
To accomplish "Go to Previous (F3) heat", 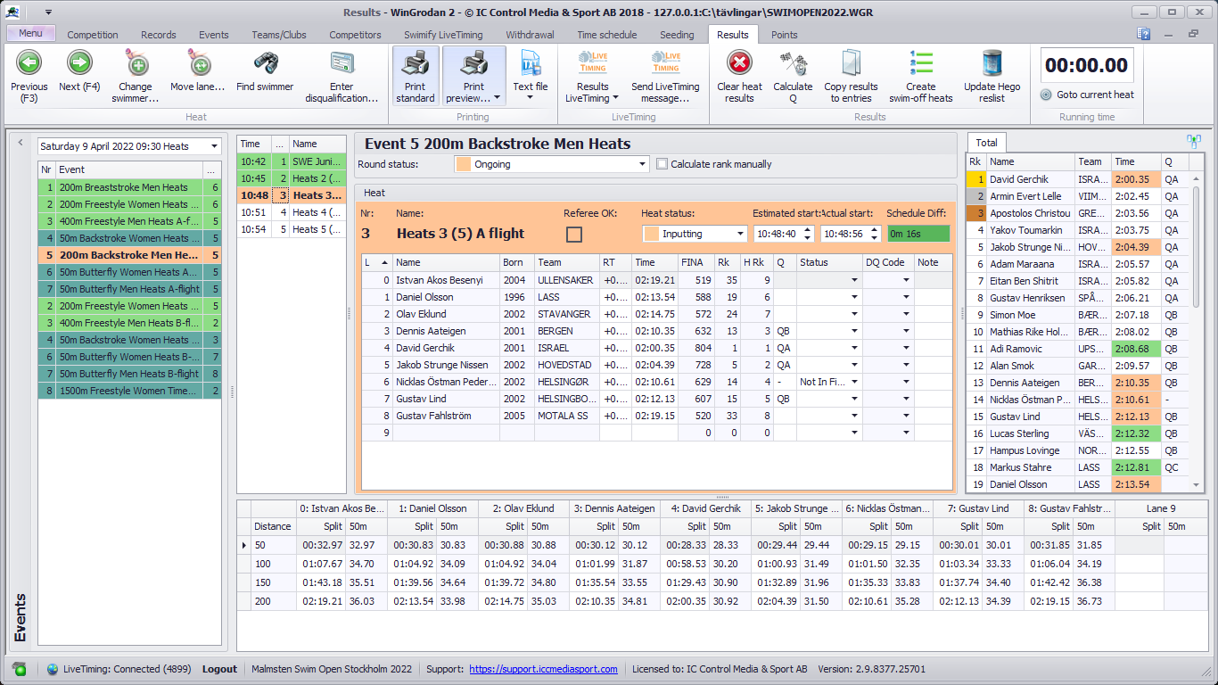I will tap(29, 76).
